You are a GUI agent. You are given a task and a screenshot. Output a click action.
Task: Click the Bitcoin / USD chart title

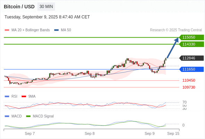click(19, 7)
